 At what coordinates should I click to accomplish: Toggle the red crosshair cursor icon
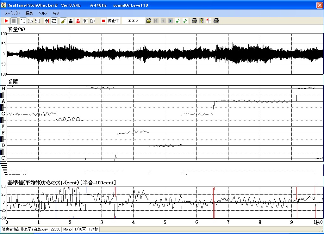pyautogui.click(x=209, y=21)
